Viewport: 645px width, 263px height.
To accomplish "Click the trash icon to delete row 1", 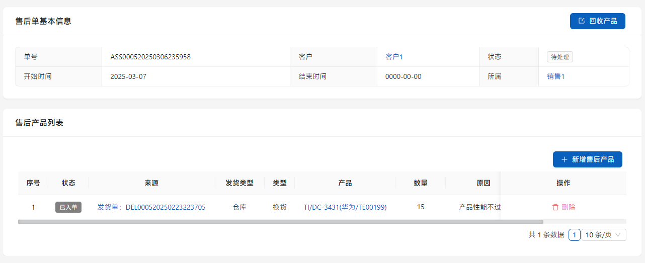I will coord(555,207).
